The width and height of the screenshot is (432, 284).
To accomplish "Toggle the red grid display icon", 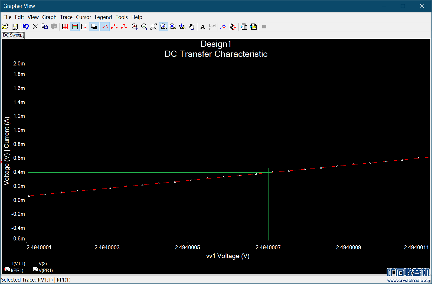I will click(x=65, y=27).
